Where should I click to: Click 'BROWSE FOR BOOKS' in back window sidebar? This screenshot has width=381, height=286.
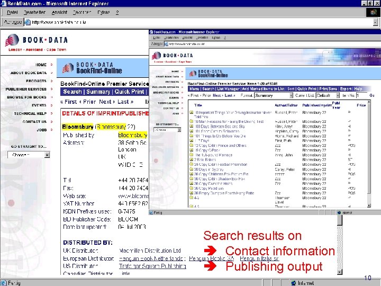coord(26,97)
